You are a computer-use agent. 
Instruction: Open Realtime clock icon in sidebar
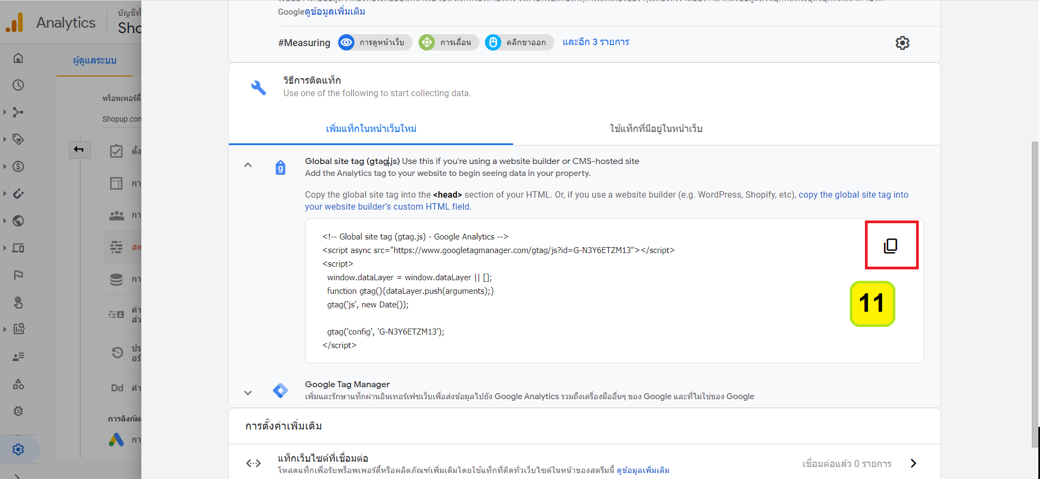tap(18, 85)
